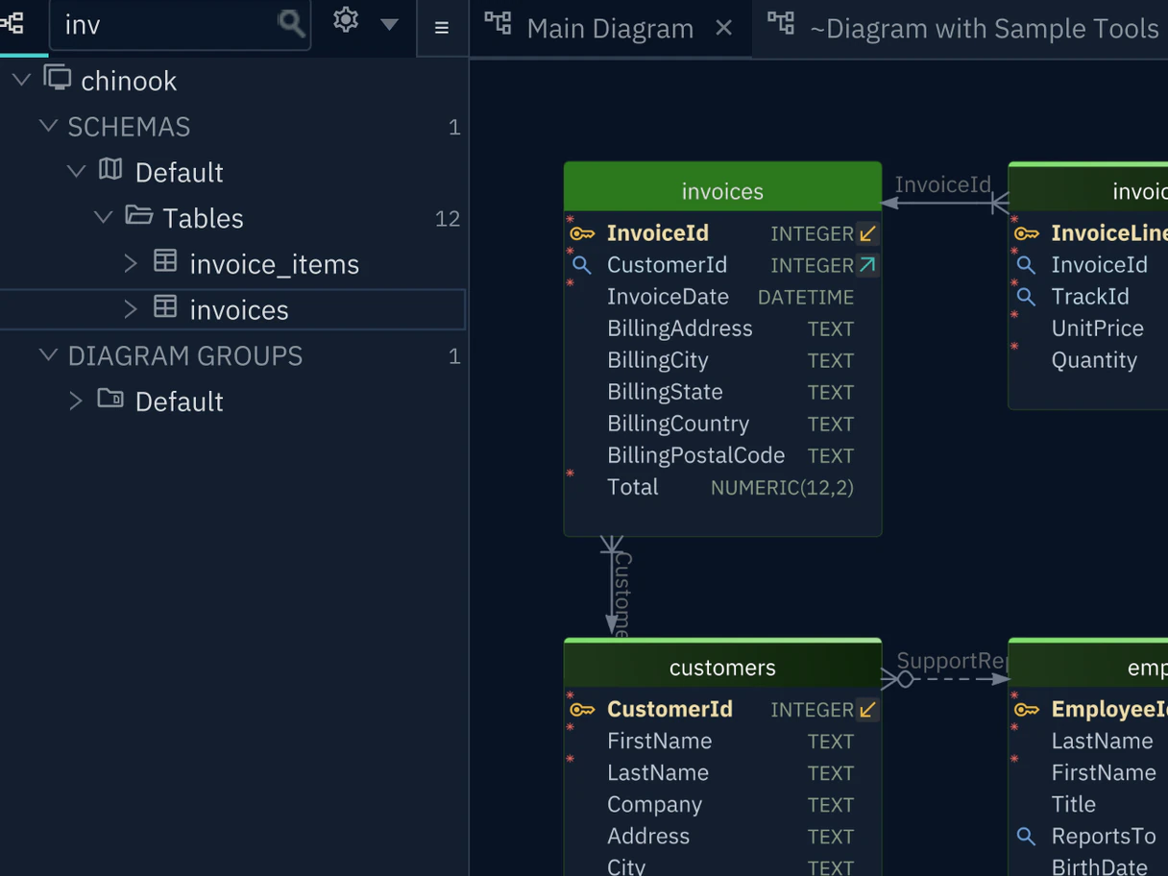1168x876 pixels.
Task: Select the BillingCity column
Action: (658, 360)
